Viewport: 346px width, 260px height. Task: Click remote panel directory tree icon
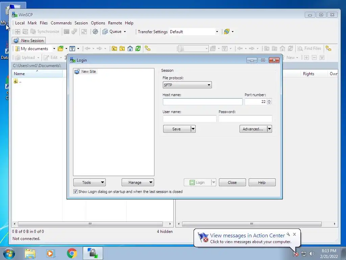(x=328, y=49)
